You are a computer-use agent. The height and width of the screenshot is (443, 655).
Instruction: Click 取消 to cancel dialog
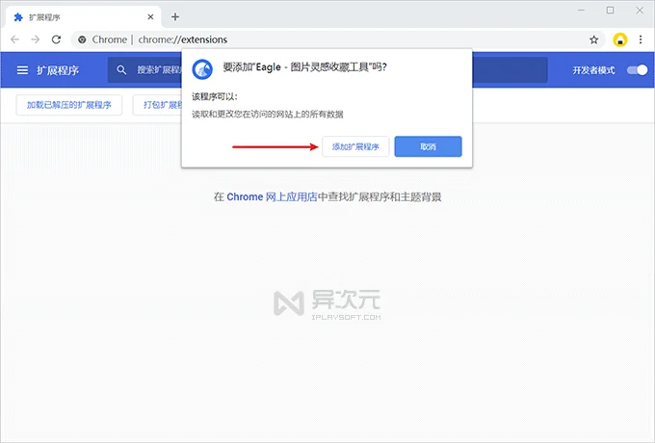429,146
